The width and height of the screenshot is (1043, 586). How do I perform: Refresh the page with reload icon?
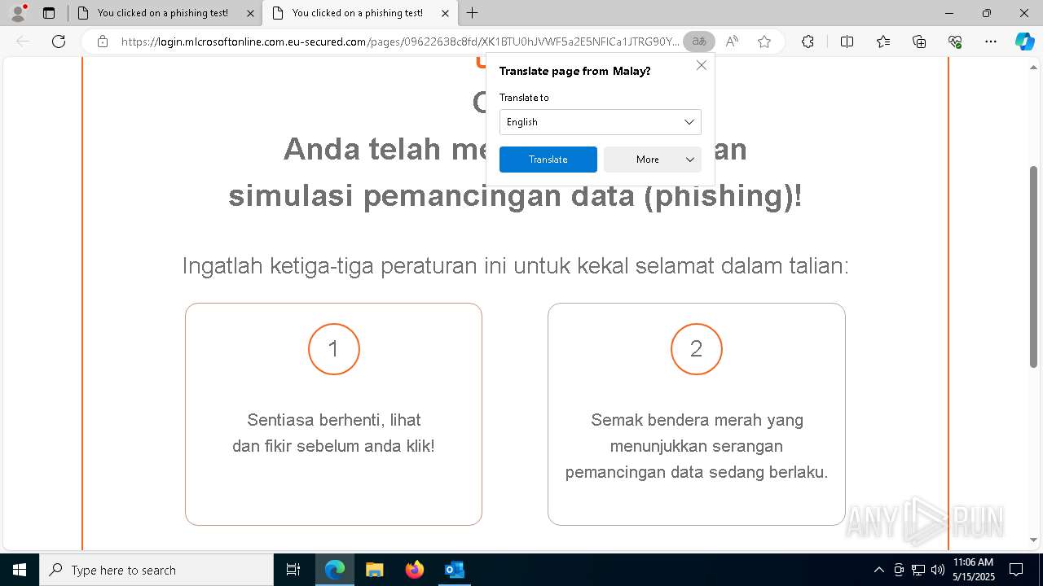[x=59, y=42]
